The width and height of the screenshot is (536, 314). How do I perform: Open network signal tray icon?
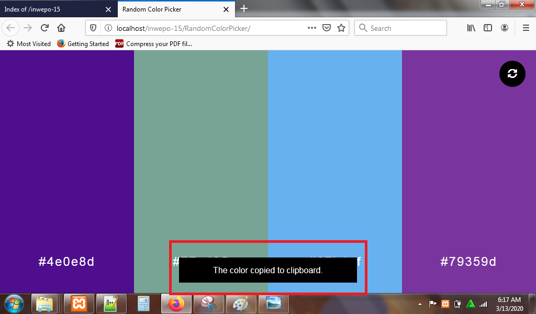pos(483,304)
